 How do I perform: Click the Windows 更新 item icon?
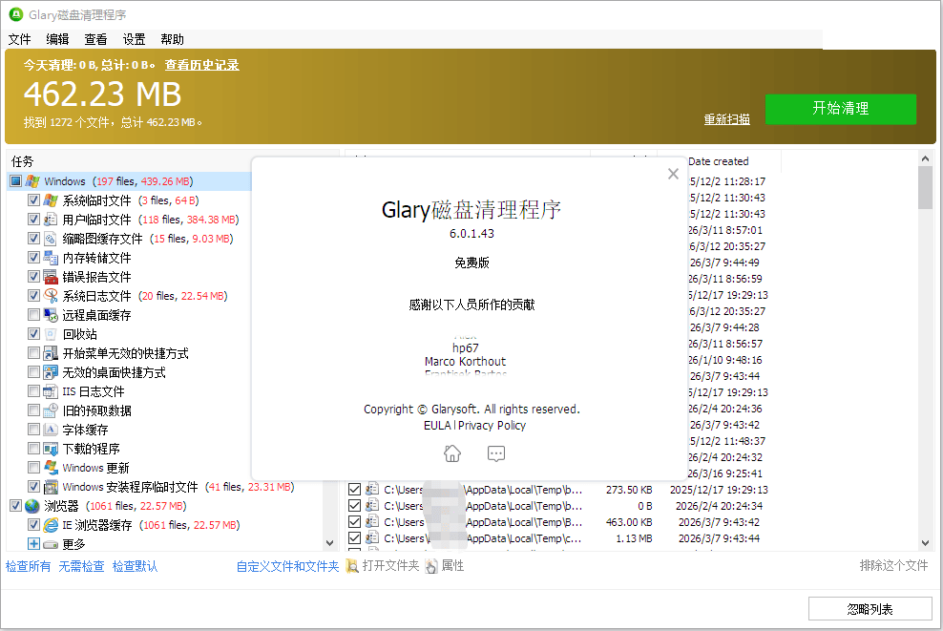click(50, 467)
